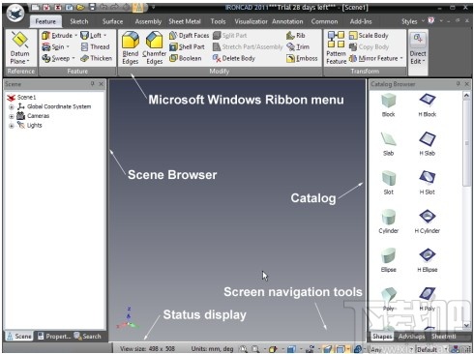This screenshot has width=474, height=354.
Task: Choose the Thicken tool
Action: pyautogui.click(x=96, y=58)
